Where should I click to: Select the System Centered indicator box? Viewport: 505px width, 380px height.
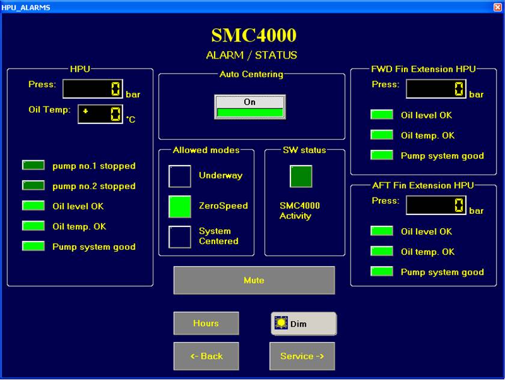point(180,237)
